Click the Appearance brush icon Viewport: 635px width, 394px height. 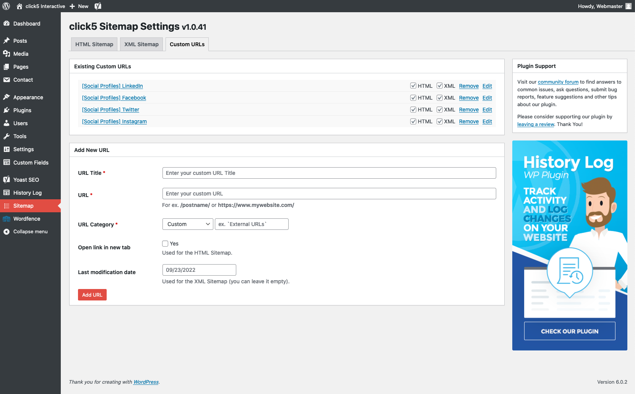pos(6,97)
